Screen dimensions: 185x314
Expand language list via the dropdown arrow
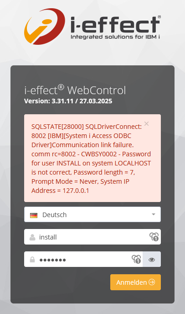153,214
